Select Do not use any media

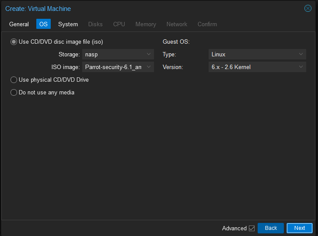tap(14, 92)
